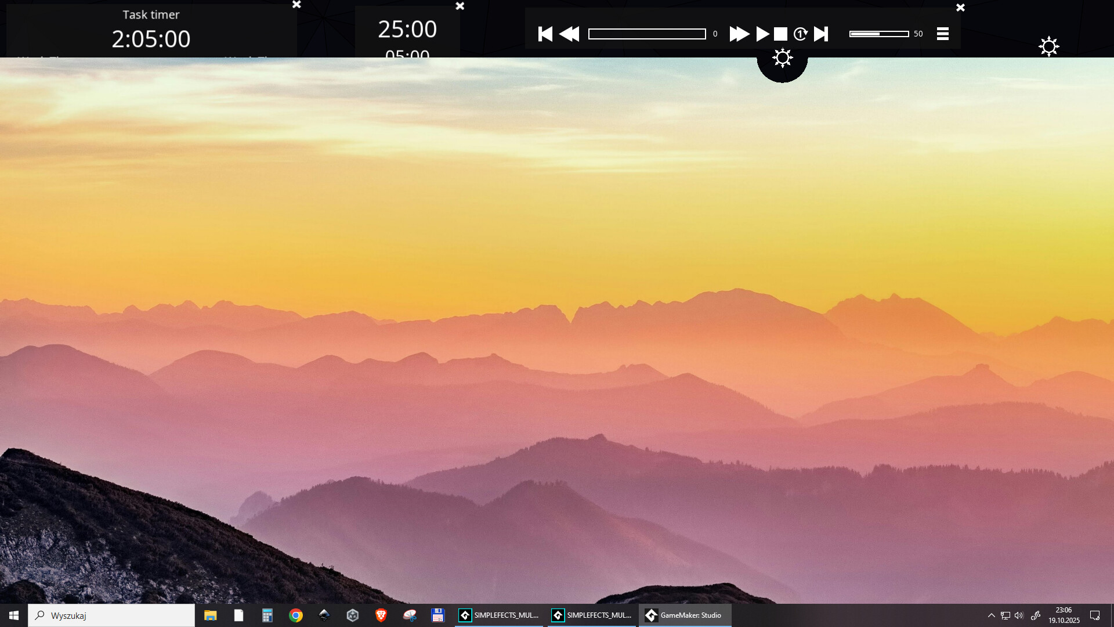Switch to the GameMaker: Studio window
Viewport: 1114px width, 627px height.
(685, 615)
